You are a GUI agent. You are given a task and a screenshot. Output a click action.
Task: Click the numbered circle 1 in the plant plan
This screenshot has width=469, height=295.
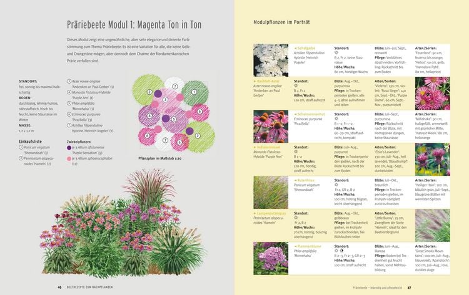tap(194, 92)
